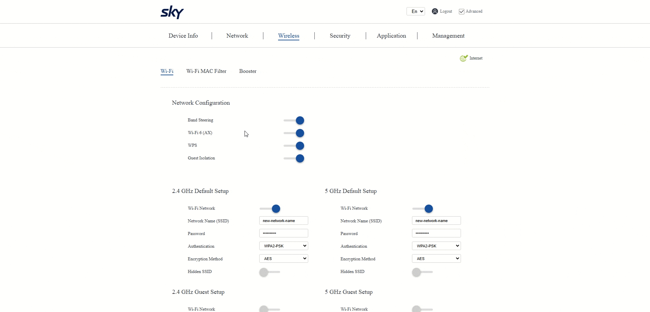Click the 2.4 GHz Network Name field
This screenshot has width=650, height=312.
284,221
